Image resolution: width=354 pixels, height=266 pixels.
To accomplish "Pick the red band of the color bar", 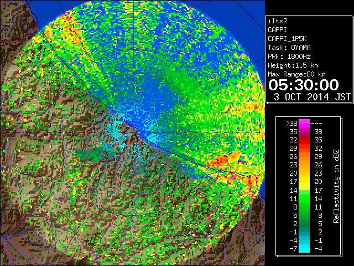I will coord(304,140).
